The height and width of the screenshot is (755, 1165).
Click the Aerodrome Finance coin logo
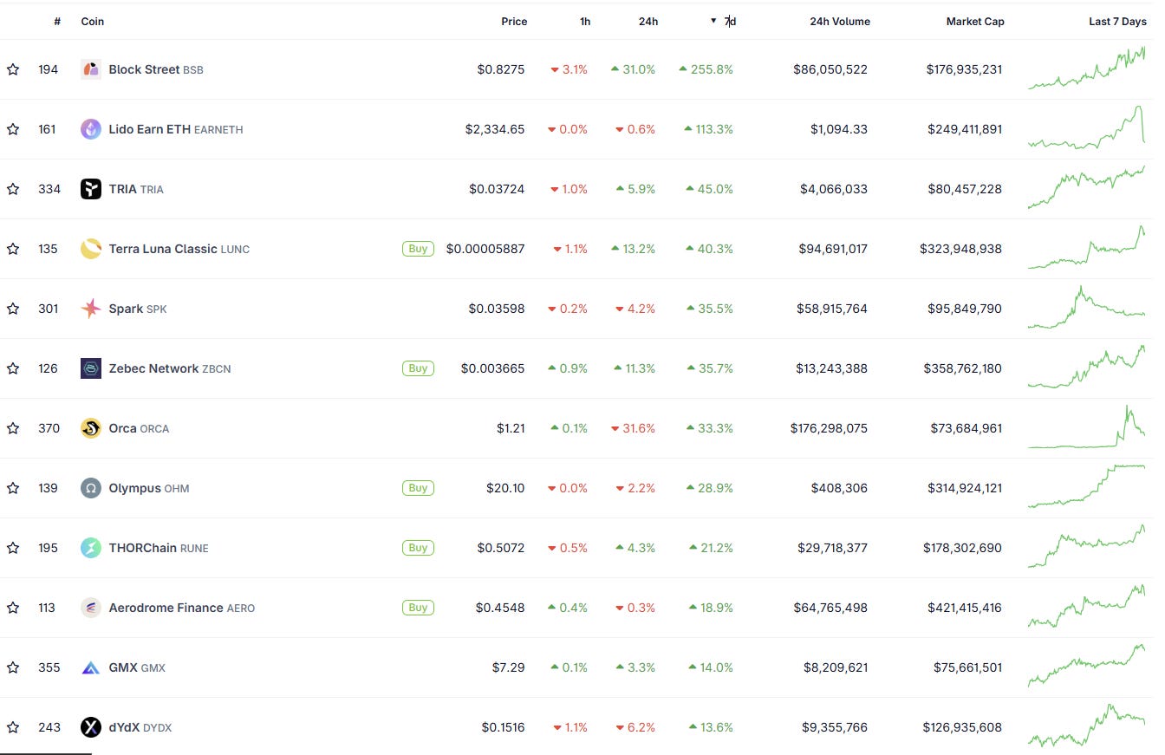pos(91,608)
